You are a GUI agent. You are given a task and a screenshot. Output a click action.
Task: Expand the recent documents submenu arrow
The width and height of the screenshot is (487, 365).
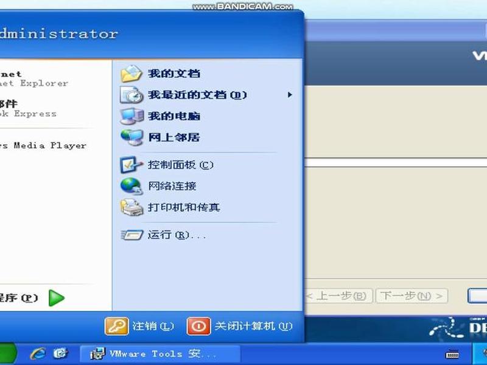tap(290, 95)
